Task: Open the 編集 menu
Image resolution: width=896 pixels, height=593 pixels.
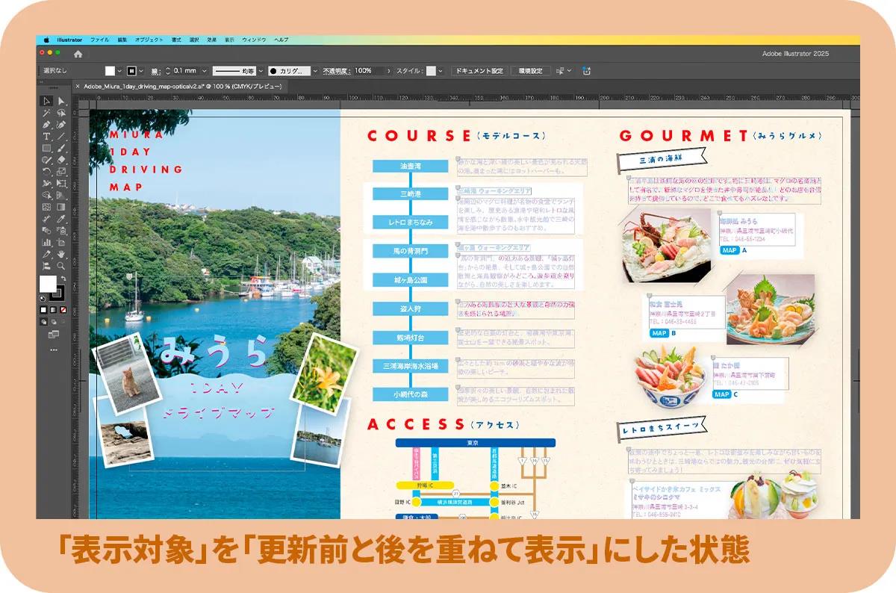Action: point(122,39)
